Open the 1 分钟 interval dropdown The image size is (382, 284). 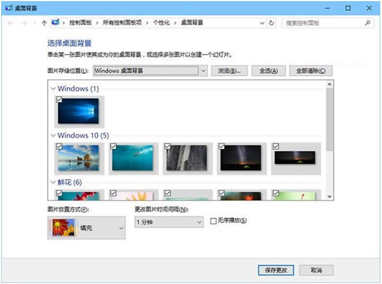[169, 222]
